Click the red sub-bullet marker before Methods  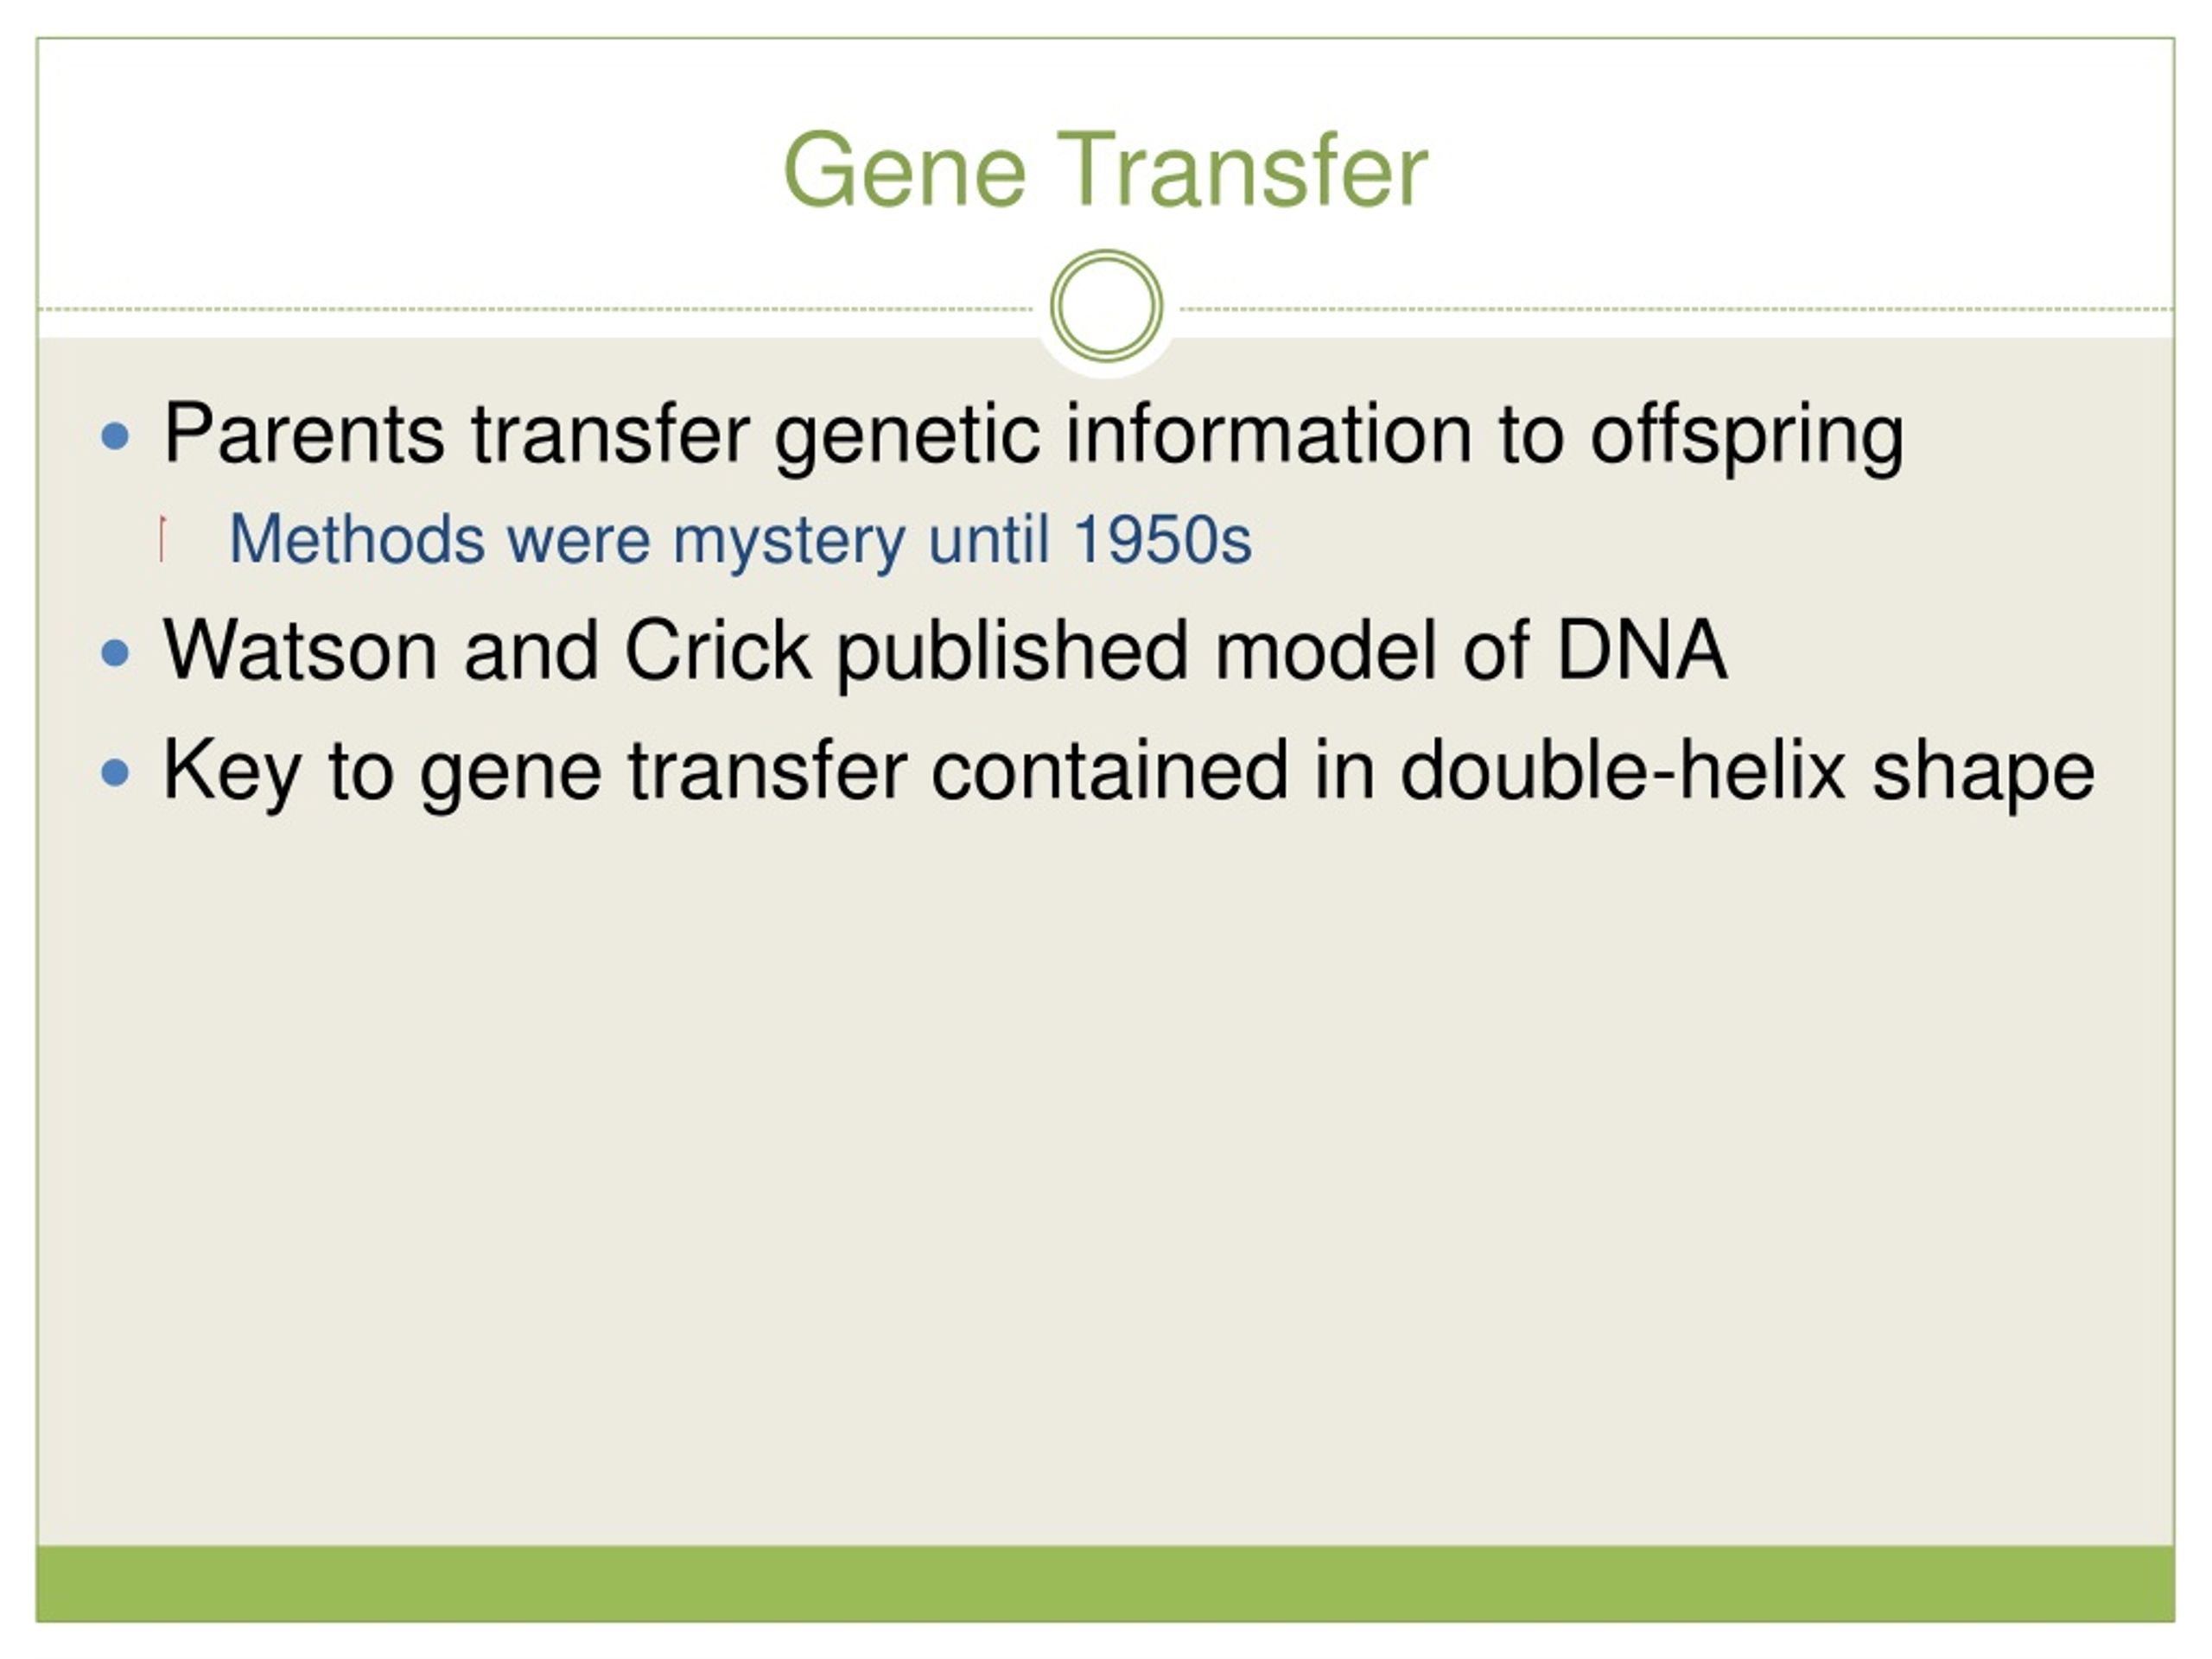(162, 538)
